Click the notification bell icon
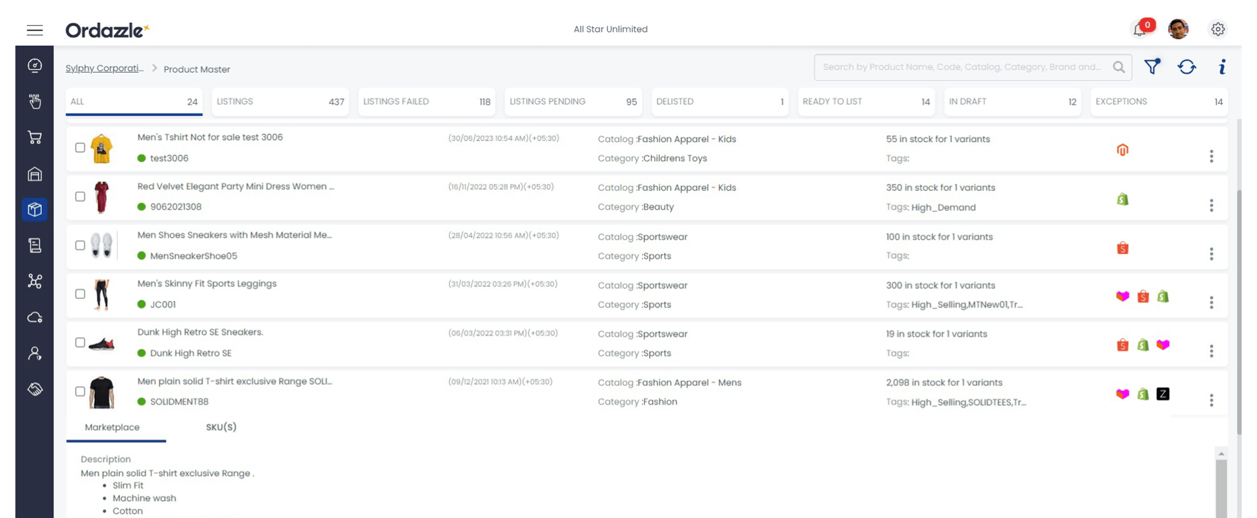Screen dimensions: 1257x518 click(1140, 29)
